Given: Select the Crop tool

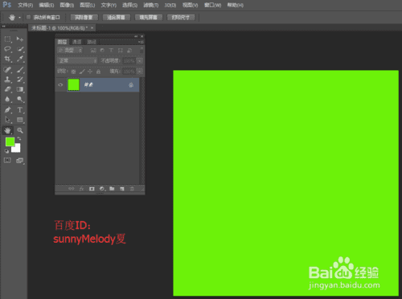Looking at the screenshot, I should (7, 59).
